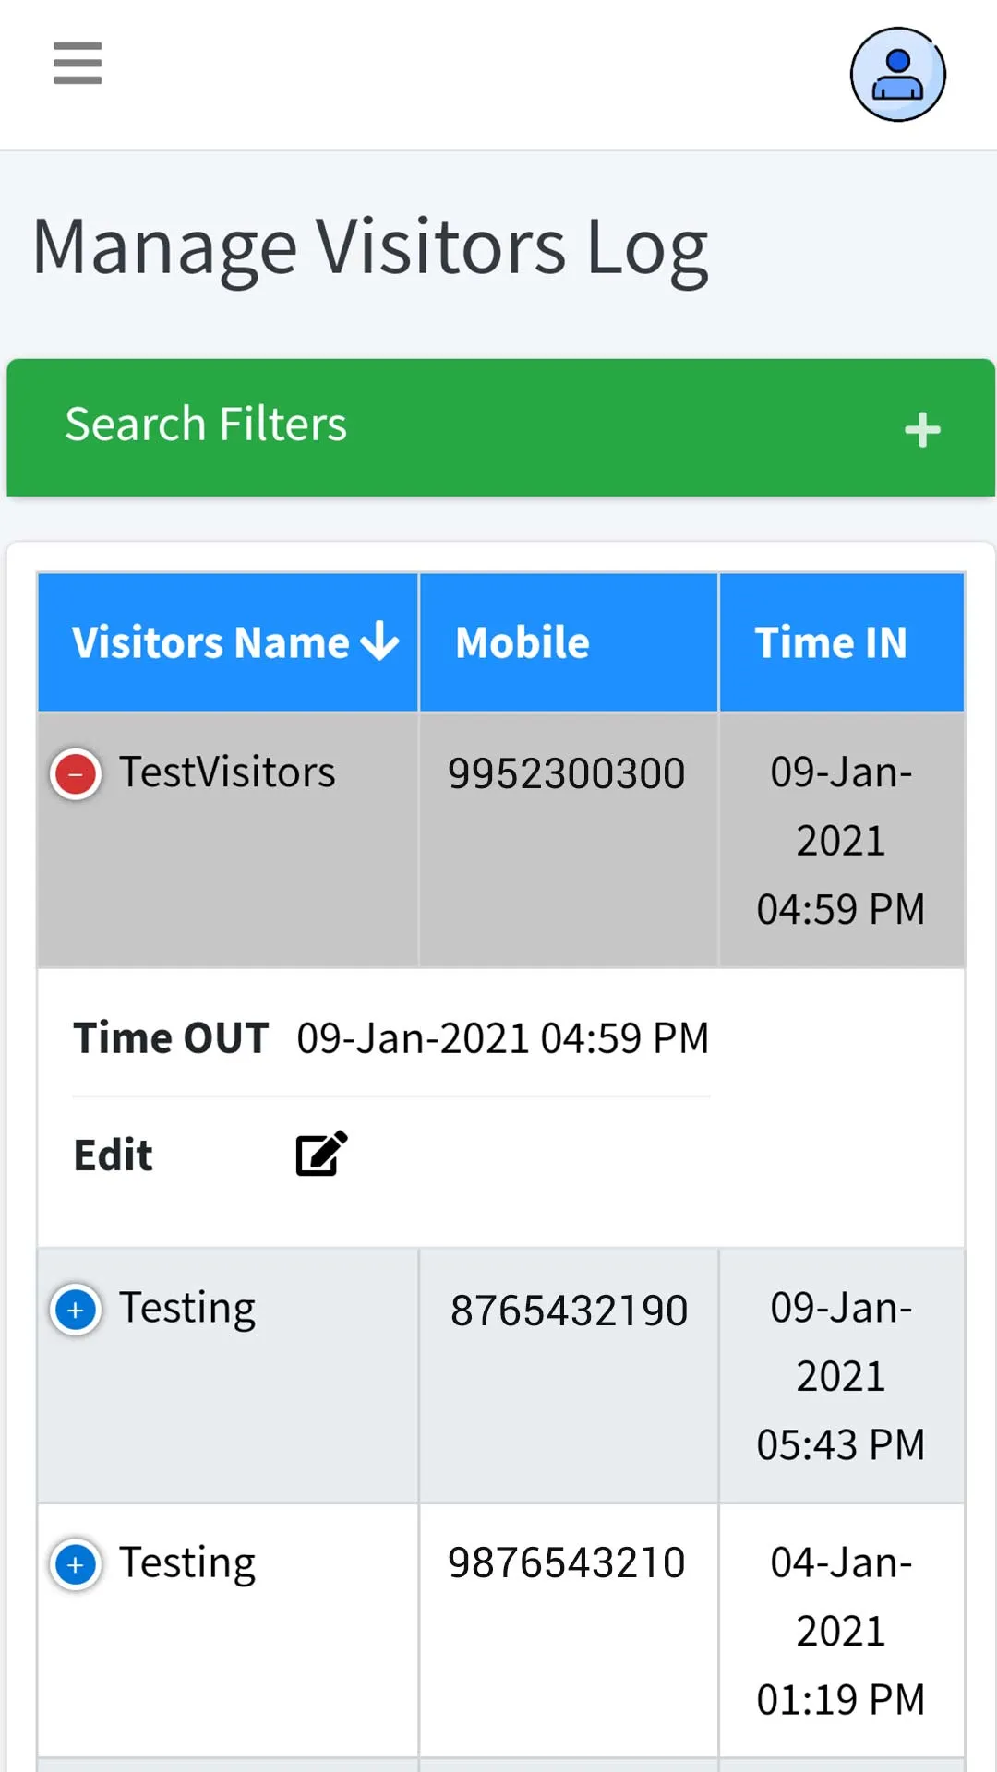Expand the Testing row with mobile 9876543210
The image size is (997, 1772).
(x=76, y=1564)
